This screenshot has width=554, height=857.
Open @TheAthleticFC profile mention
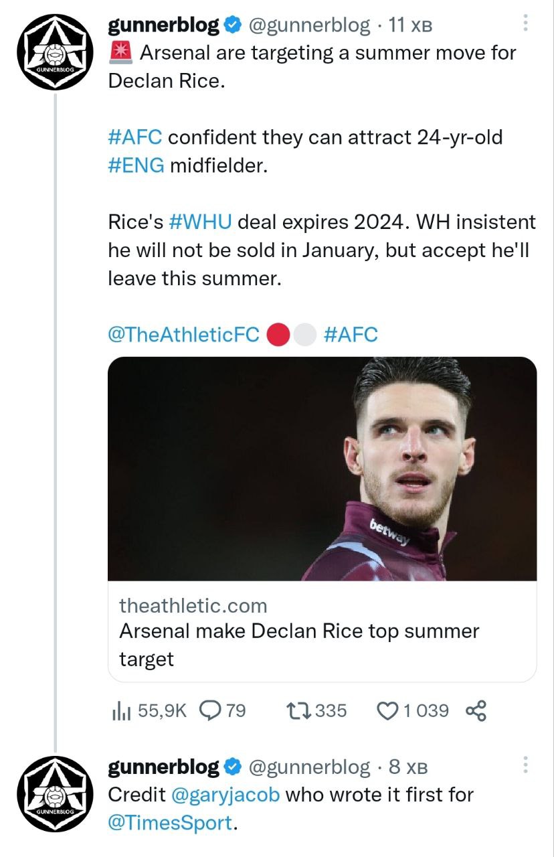(183, 334)
